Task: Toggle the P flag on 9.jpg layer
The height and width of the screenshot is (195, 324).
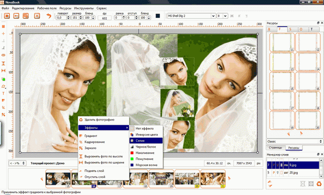Action: click(274, 165)
